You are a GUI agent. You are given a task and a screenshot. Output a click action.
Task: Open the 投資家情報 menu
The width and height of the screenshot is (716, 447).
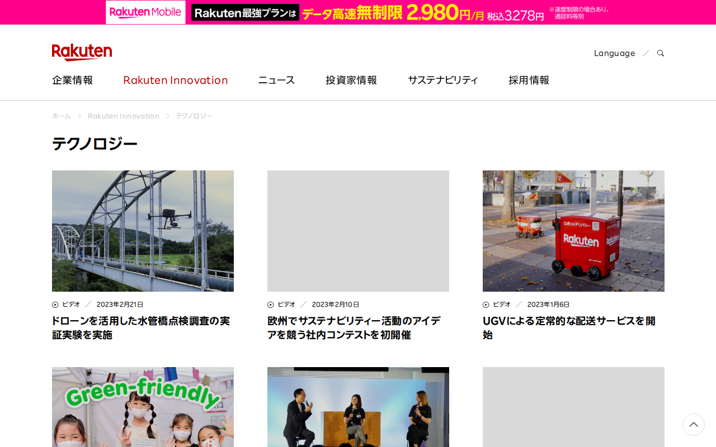[x=351, y=80]
